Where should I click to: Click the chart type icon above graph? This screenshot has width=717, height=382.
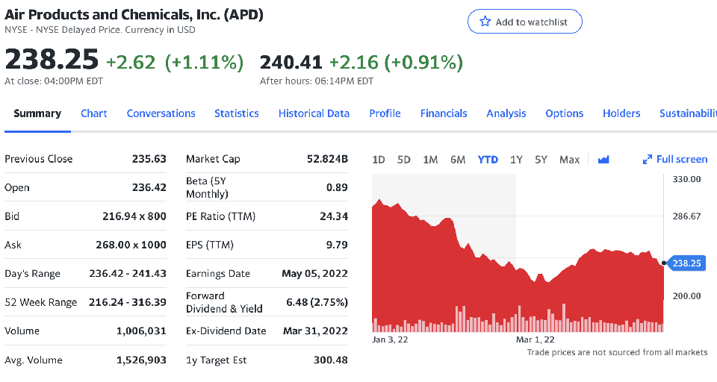click(604, 160)
